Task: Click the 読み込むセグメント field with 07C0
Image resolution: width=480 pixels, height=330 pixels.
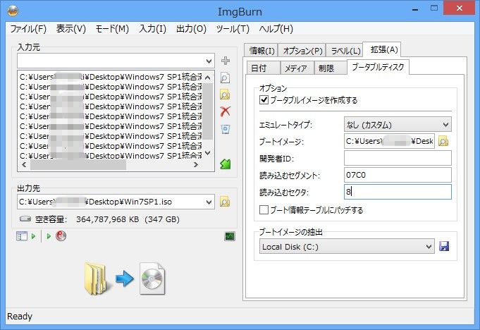Action: tap(398, 175)
